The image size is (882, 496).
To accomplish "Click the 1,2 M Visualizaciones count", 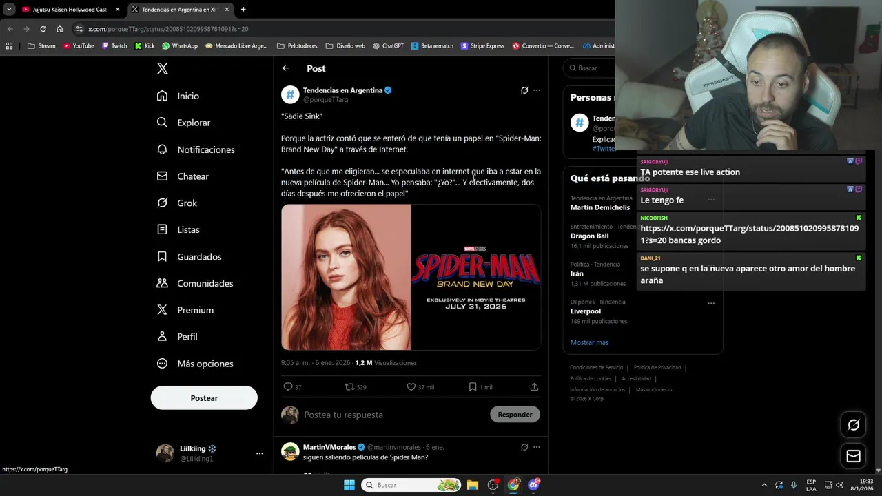I will tap(386, 363).
